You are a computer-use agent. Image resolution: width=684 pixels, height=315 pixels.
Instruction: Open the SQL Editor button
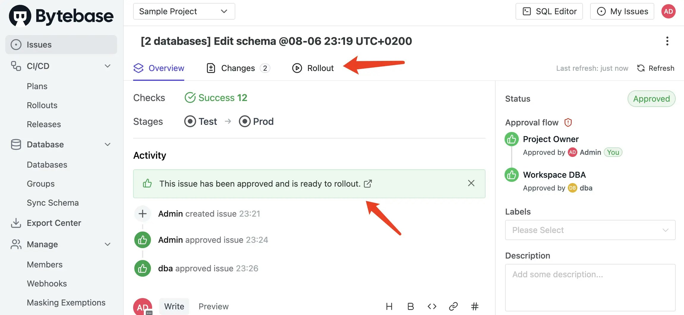coord(549,11)
